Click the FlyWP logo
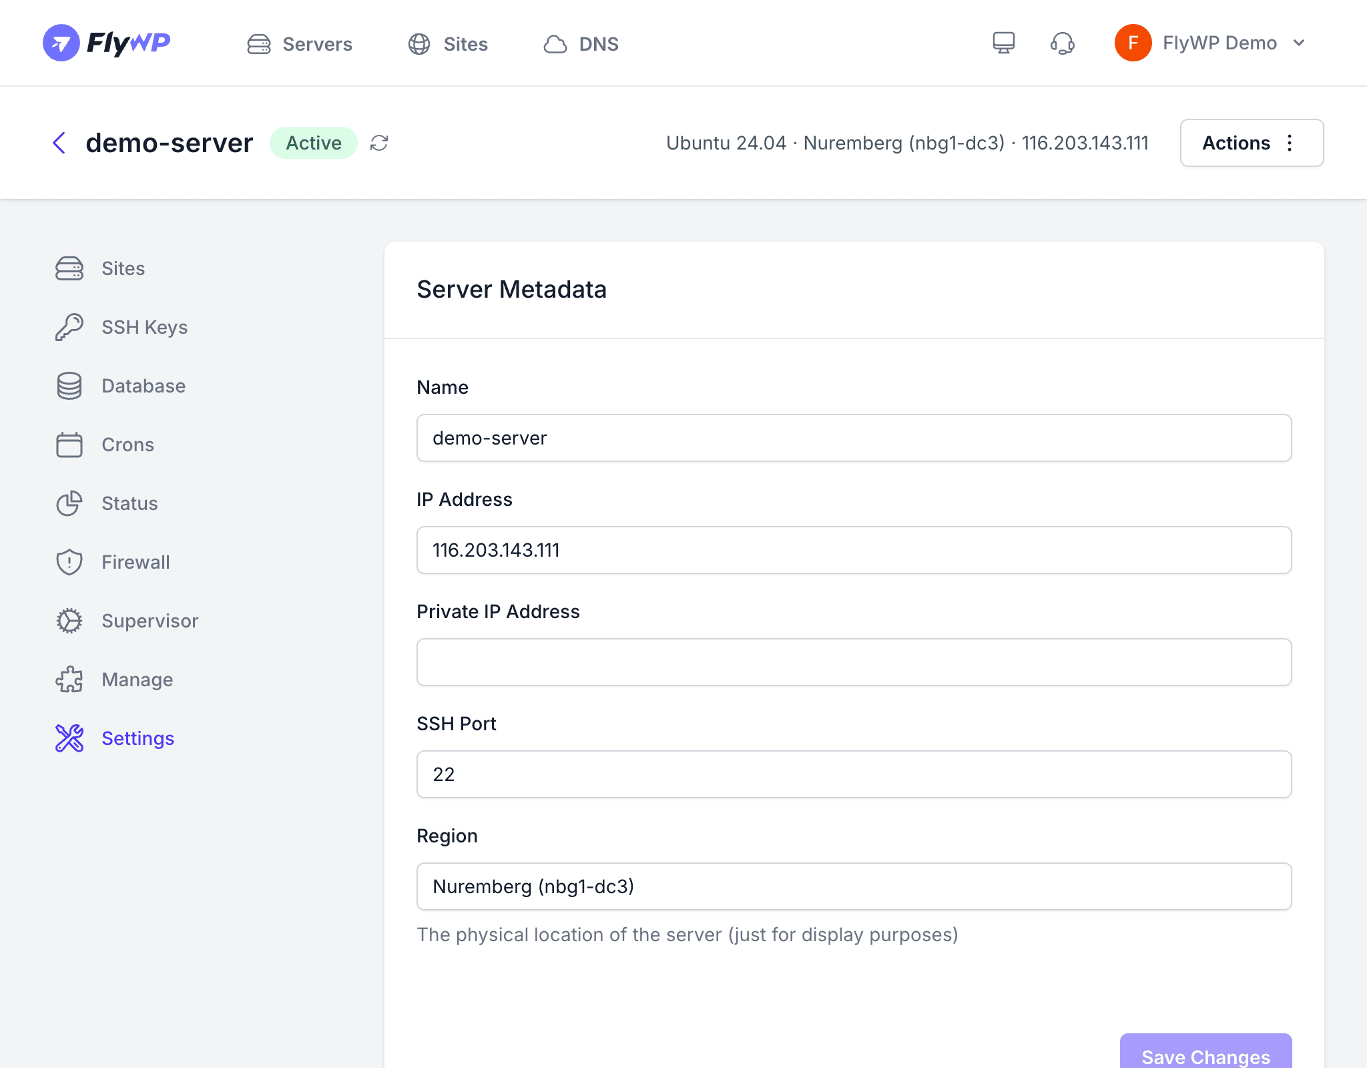 click(x=107, y=43)
